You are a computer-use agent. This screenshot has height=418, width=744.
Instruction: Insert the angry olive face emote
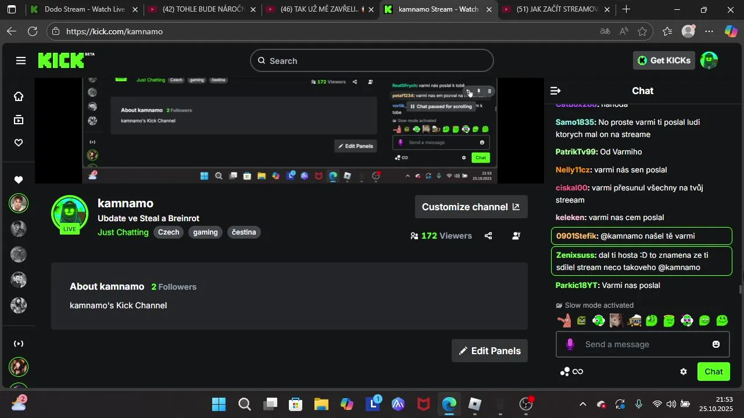click(x=581, y=320)
